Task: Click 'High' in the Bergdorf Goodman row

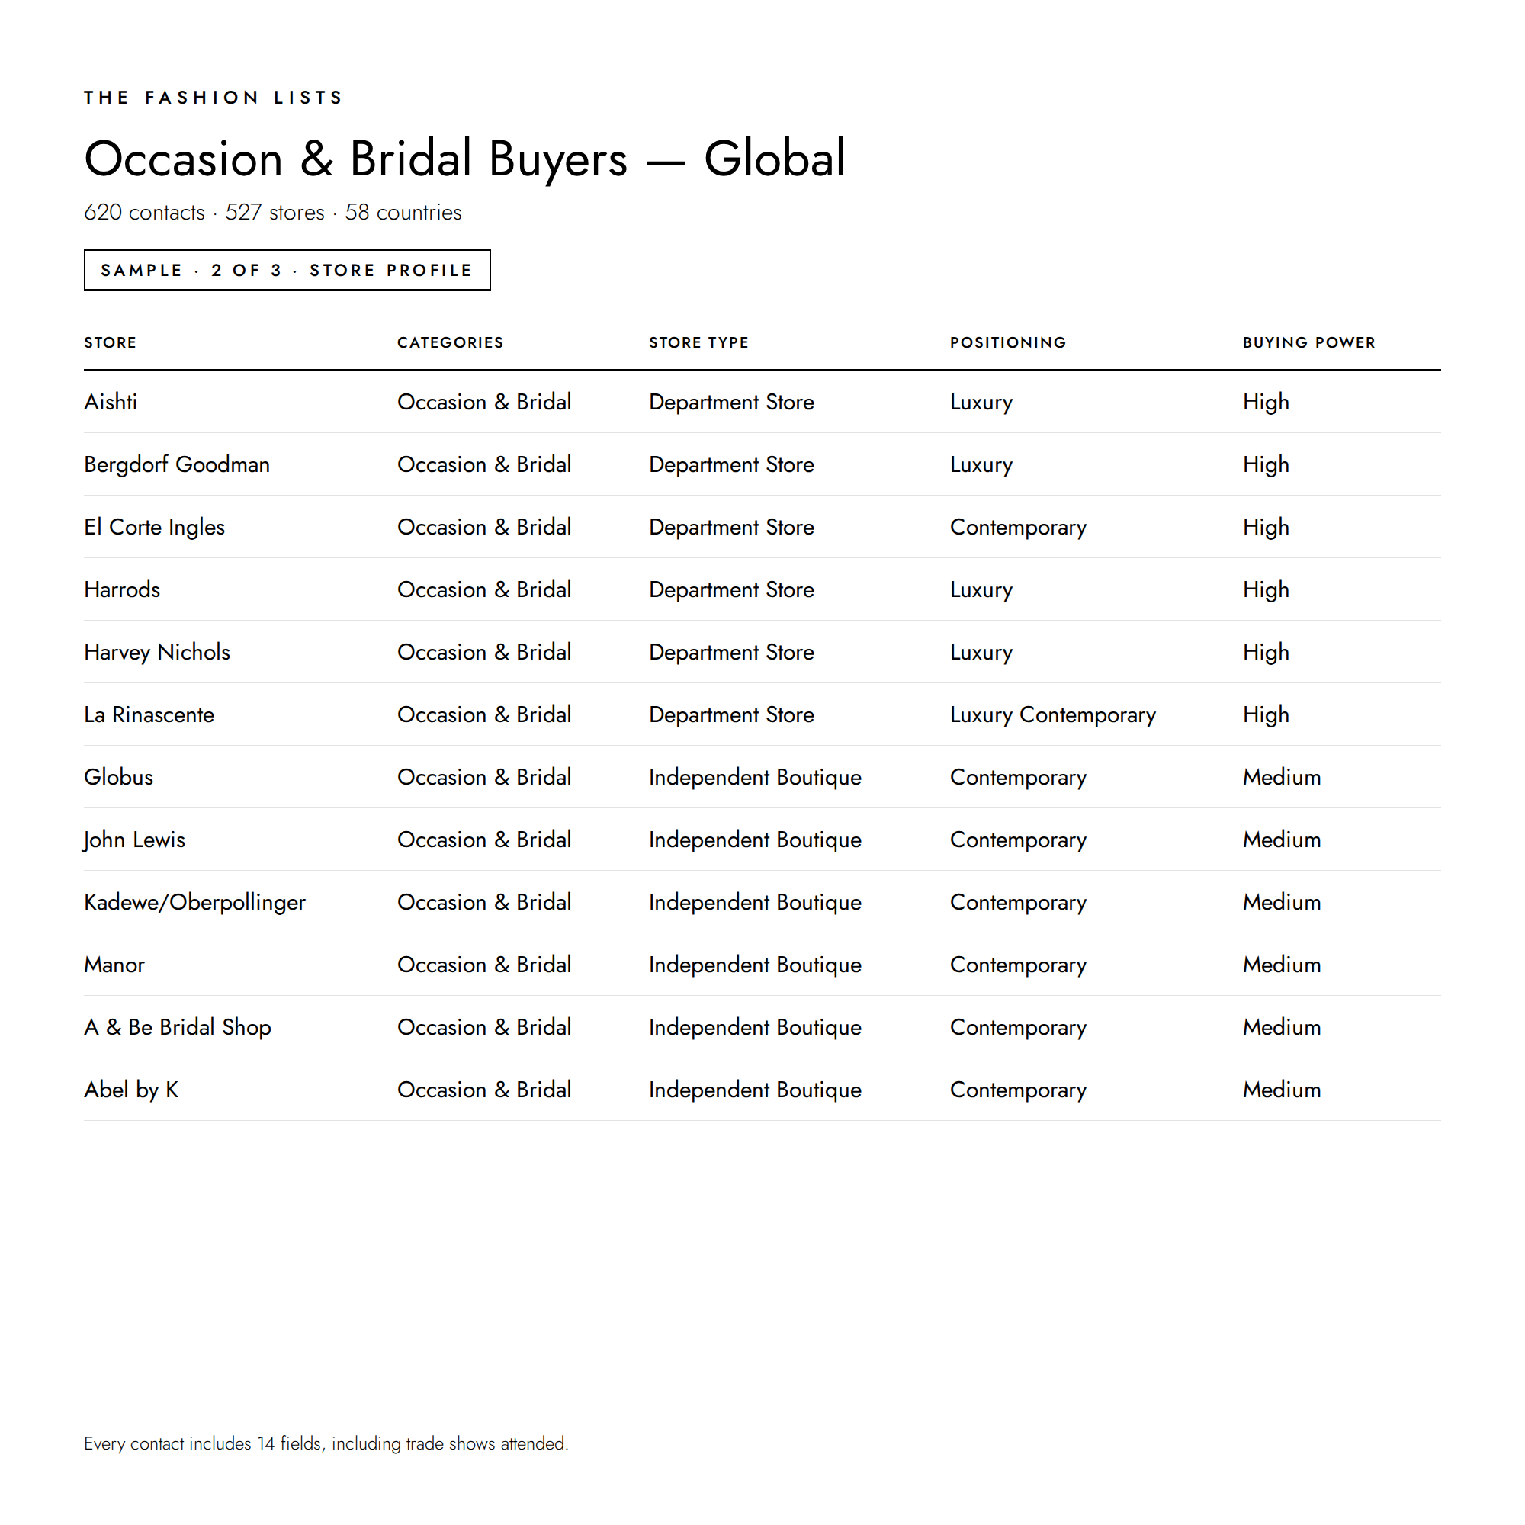Action: [1265, 465]
